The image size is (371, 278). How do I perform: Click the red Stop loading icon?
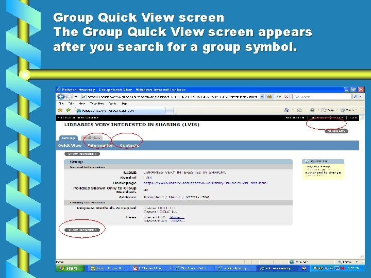coord(286,97)
